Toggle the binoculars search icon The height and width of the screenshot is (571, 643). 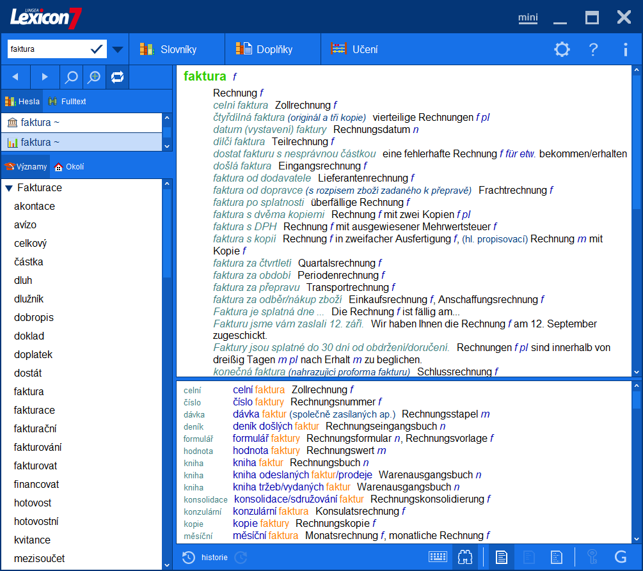pos(465,557)
